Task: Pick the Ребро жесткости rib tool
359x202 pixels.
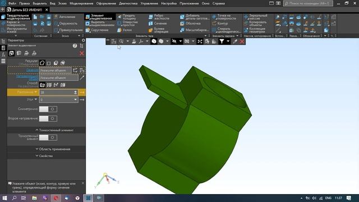Action: (x=159, y=17)
